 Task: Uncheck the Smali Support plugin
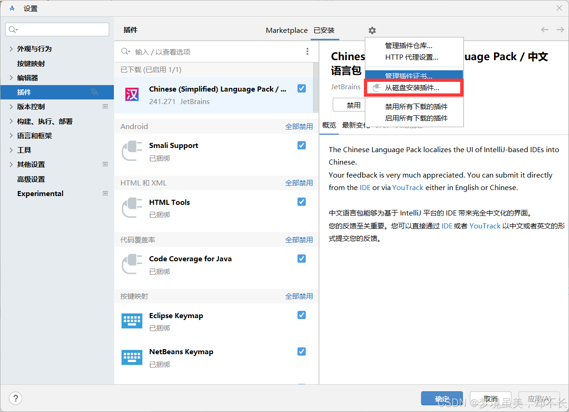point(301,145)
